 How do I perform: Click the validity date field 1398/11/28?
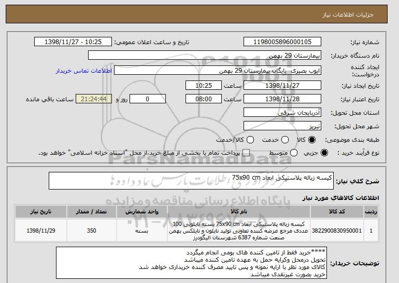(282, 99)
